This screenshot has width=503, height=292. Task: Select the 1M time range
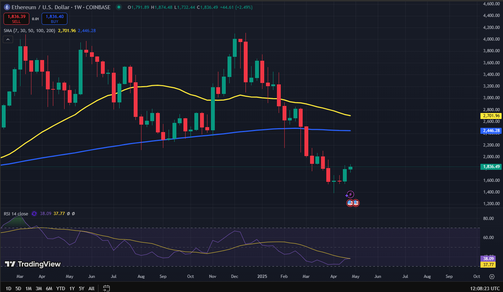pyautogui.click(x=29, y=288)
